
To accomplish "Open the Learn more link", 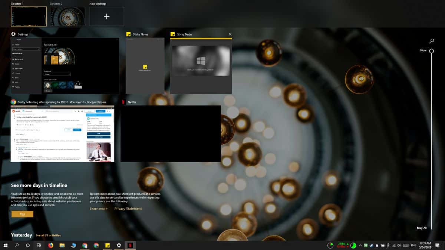I will [x=99, y=209].
